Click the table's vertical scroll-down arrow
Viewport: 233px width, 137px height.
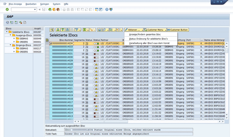[227, 118]
